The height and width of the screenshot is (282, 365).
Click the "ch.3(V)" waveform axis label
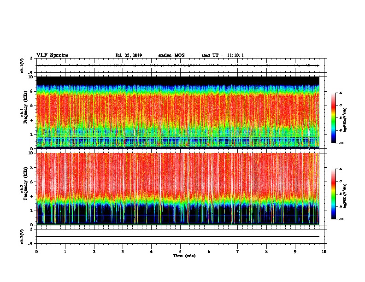(22, 236)
